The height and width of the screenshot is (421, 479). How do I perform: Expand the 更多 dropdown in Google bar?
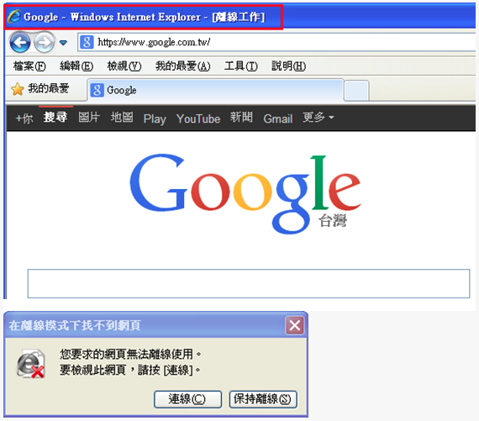(318, 118)
